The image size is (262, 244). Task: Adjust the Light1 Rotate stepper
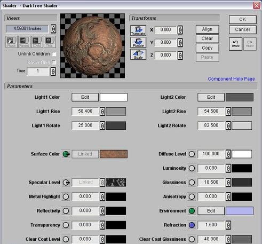102,125
